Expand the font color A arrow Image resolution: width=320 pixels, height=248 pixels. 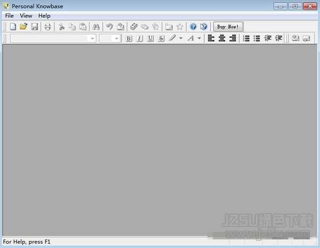click(199, 38)
